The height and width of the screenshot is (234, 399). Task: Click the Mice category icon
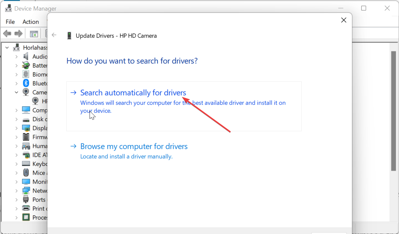click(x=26, y=173)
